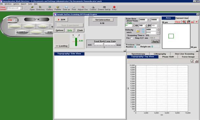Collapse the area panel with the right minus button
200x120 pixels.
197,51
